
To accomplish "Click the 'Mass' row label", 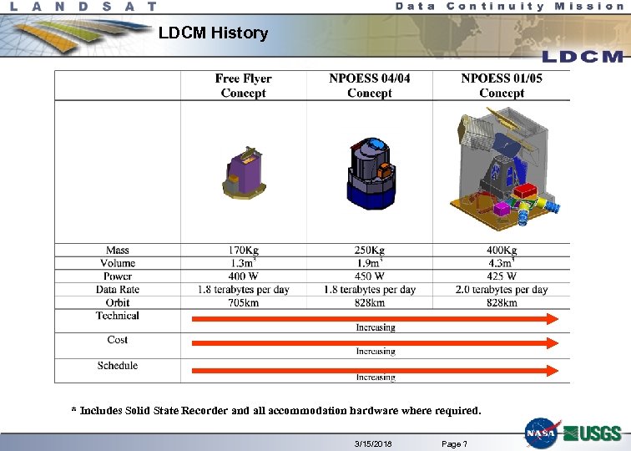I will coord(118,250).
